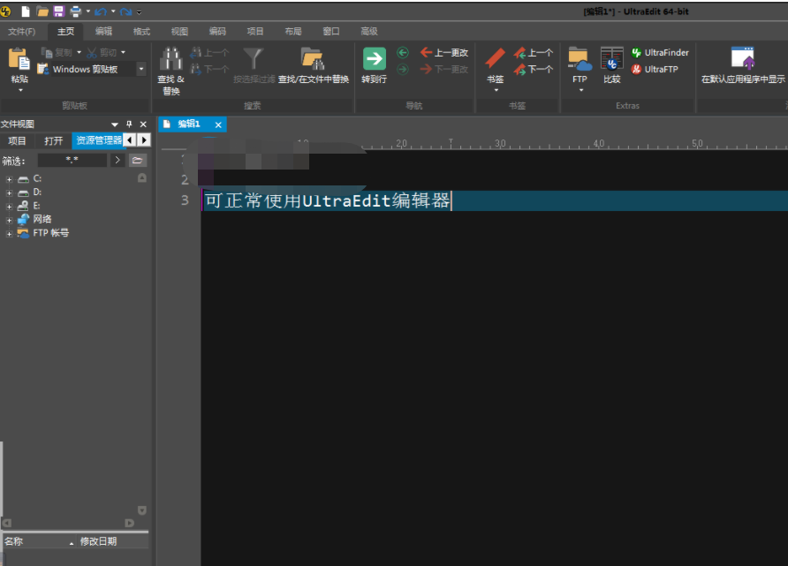788x566 pixels.
Task: Go to next bookmark 下一个
Action: (534, 69)
